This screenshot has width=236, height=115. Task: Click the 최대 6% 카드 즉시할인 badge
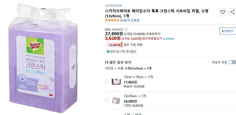tap(121, 52)
